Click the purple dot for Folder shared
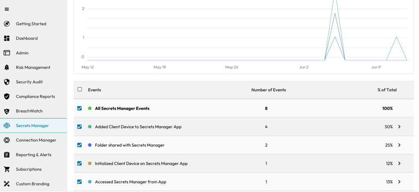This screenshot has width=419, height=192. click(x=90, y=145)
